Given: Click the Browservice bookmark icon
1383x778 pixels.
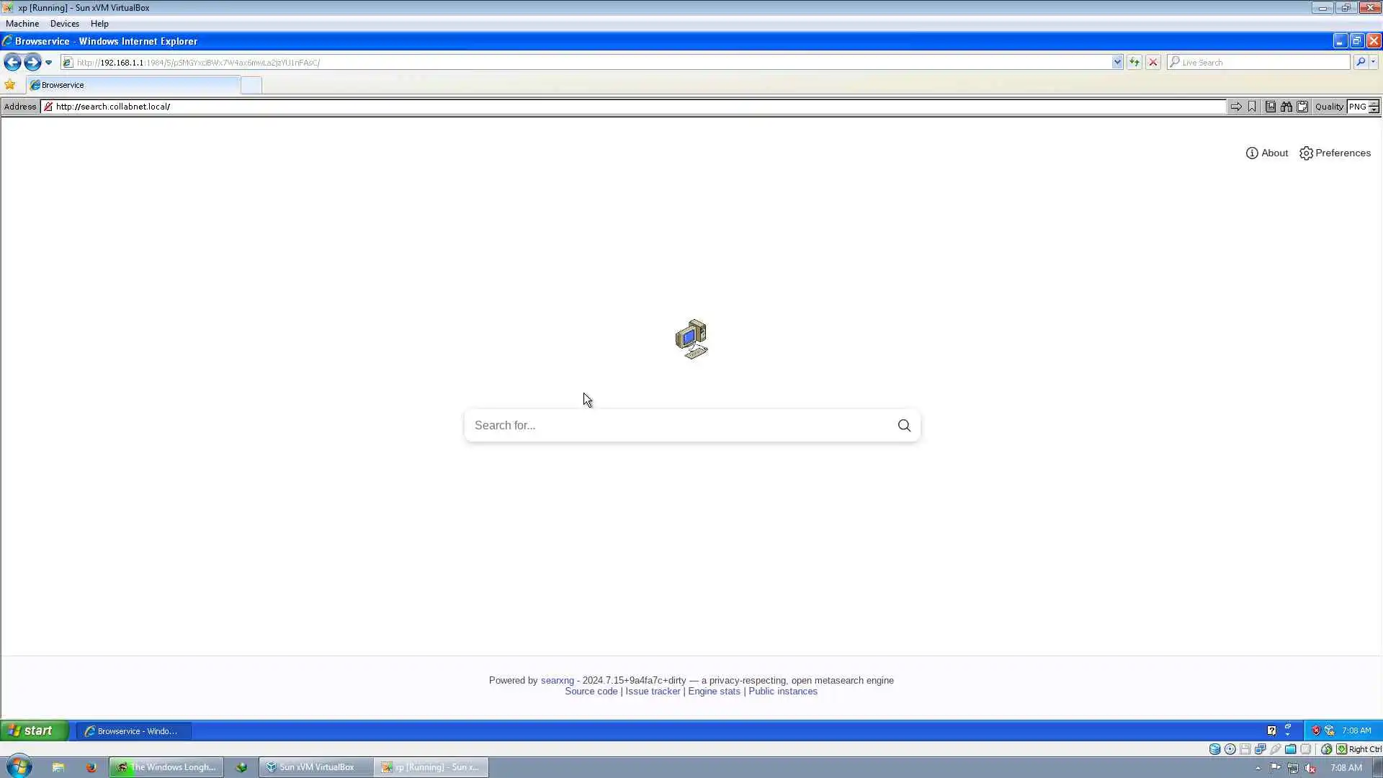Looking at the screenshot, I should pyautogui.click(x=1253, y=107).
